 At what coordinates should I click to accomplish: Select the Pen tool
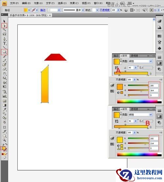4,39
